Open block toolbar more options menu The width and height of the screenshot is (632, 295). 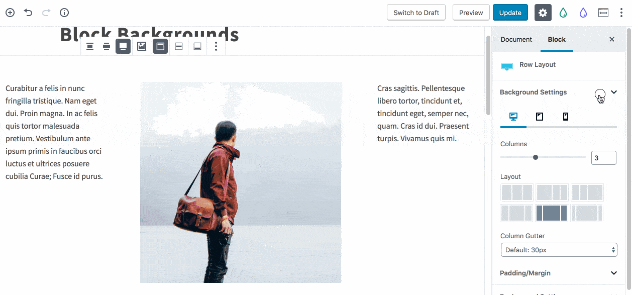(x=216, y=46)
